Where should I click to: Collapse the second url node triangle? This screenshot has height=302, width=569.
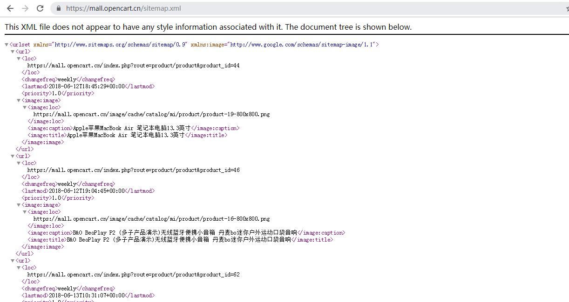click(13, 156)
